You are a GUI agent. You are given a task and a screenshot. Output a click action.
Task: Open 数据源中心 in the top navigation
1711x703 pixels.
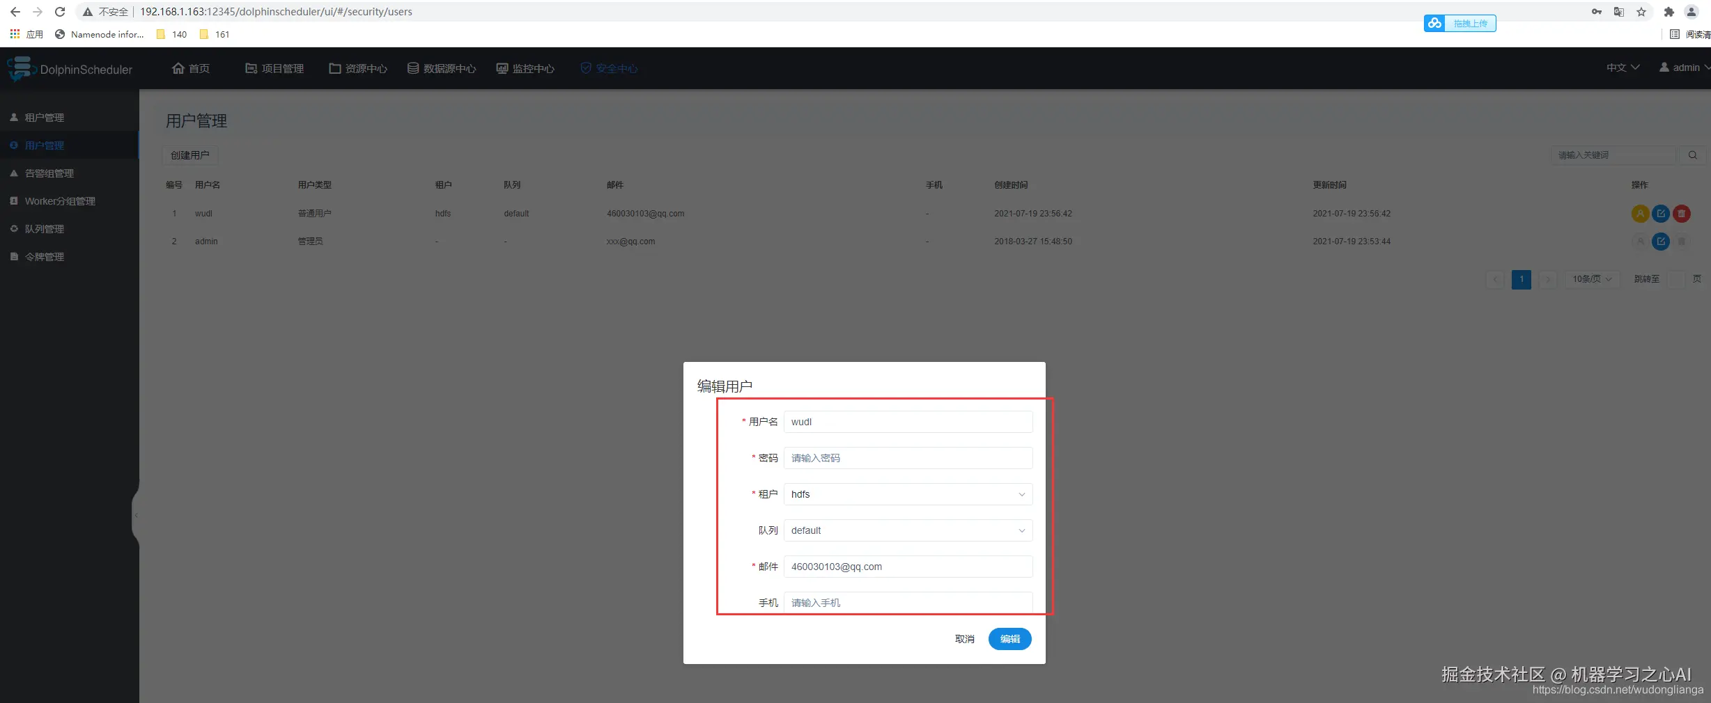[442, 68]
